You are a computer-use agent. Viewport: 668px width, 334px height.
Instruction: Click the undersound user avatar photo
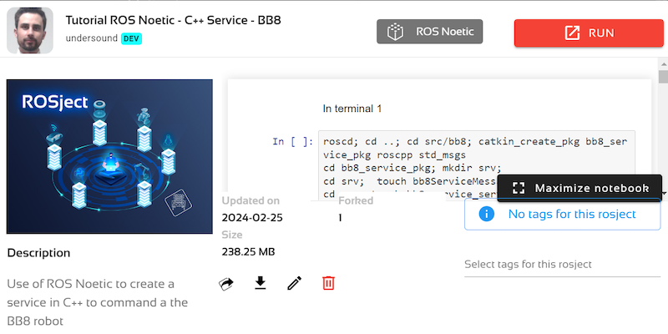pos(30,31)
